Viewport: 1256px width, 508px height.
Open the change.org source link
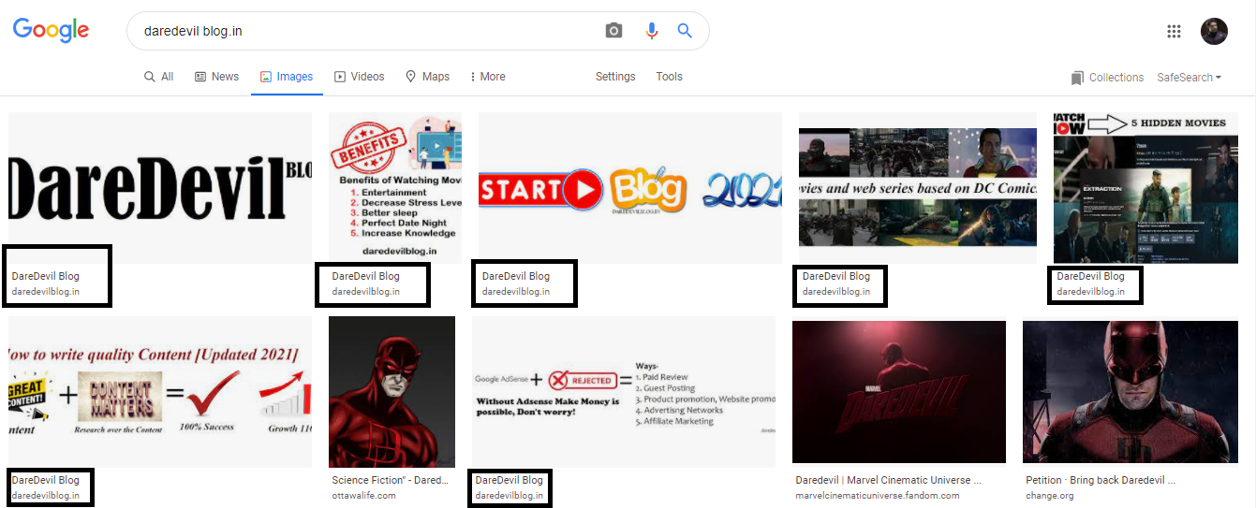coord(1050,496)
